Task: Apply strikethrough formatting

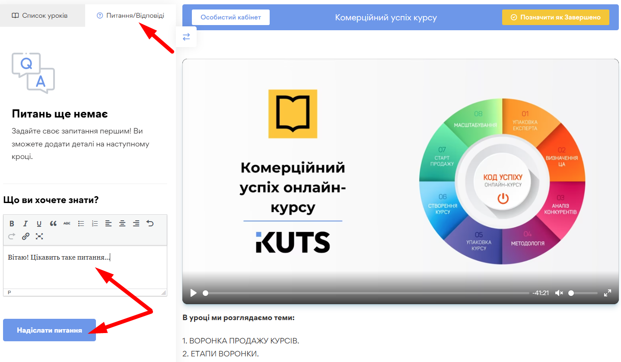Action: pos(67,223)
